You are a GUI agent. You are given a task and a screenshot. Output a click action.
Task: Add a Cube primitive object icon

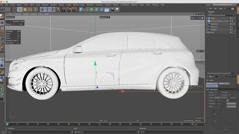(81, 9)
